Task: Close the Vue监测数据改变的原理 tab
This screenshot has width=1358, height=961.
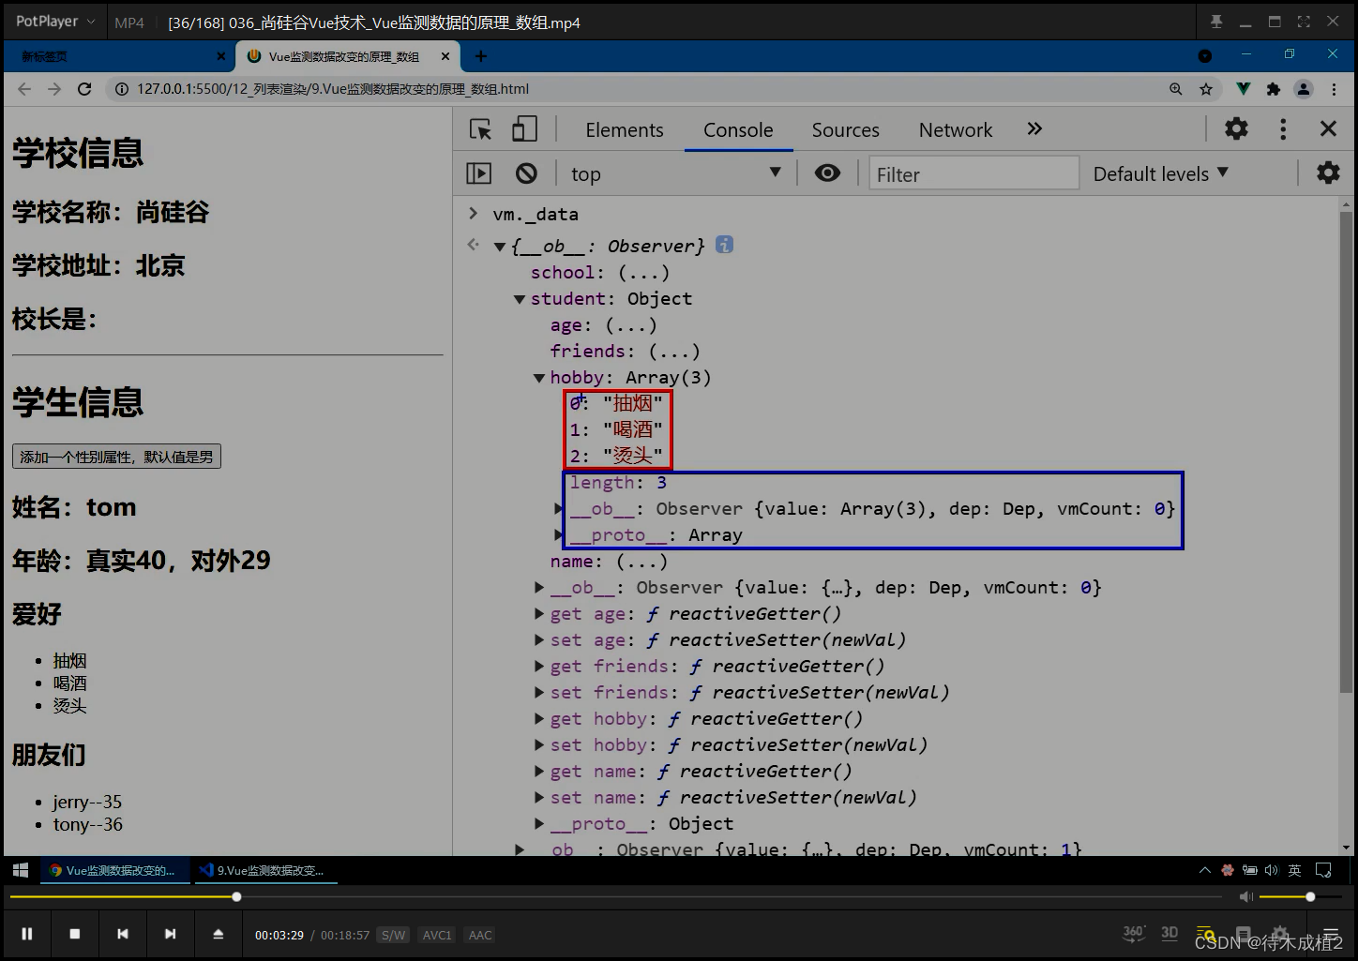Action: coord(445,56)
